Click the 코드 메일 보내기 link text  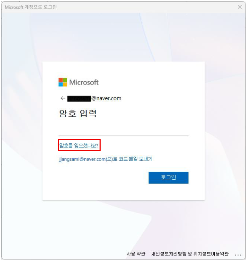136,159
